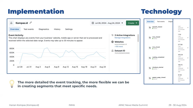Click the tag icon for checkout_started
The image size is (193, 108).
click(150, 68)
